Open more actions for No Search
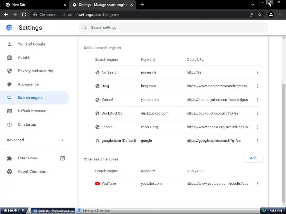 click(x=258, y=72)
